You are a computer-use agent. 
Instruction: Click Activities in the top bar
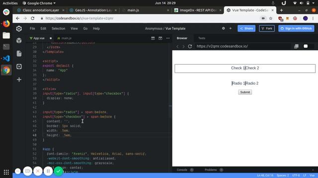point(10,3)
